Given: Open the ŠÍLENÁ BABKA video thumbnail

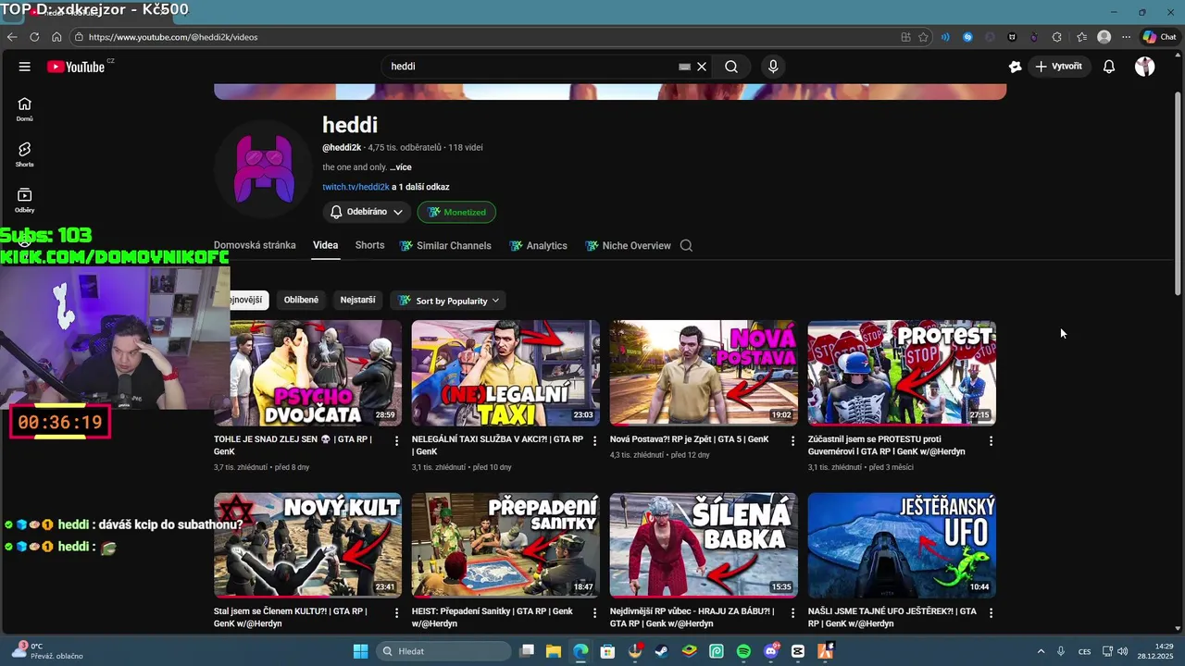Looking at the screenshot, I should click(704, 545).
